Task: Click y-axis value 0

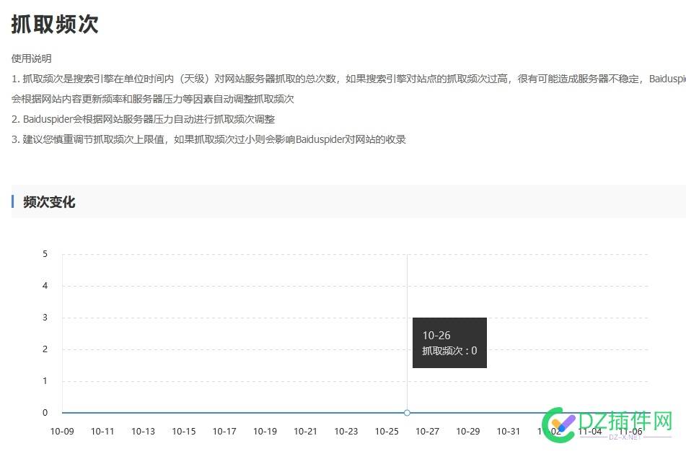Action: click(45, 412)
